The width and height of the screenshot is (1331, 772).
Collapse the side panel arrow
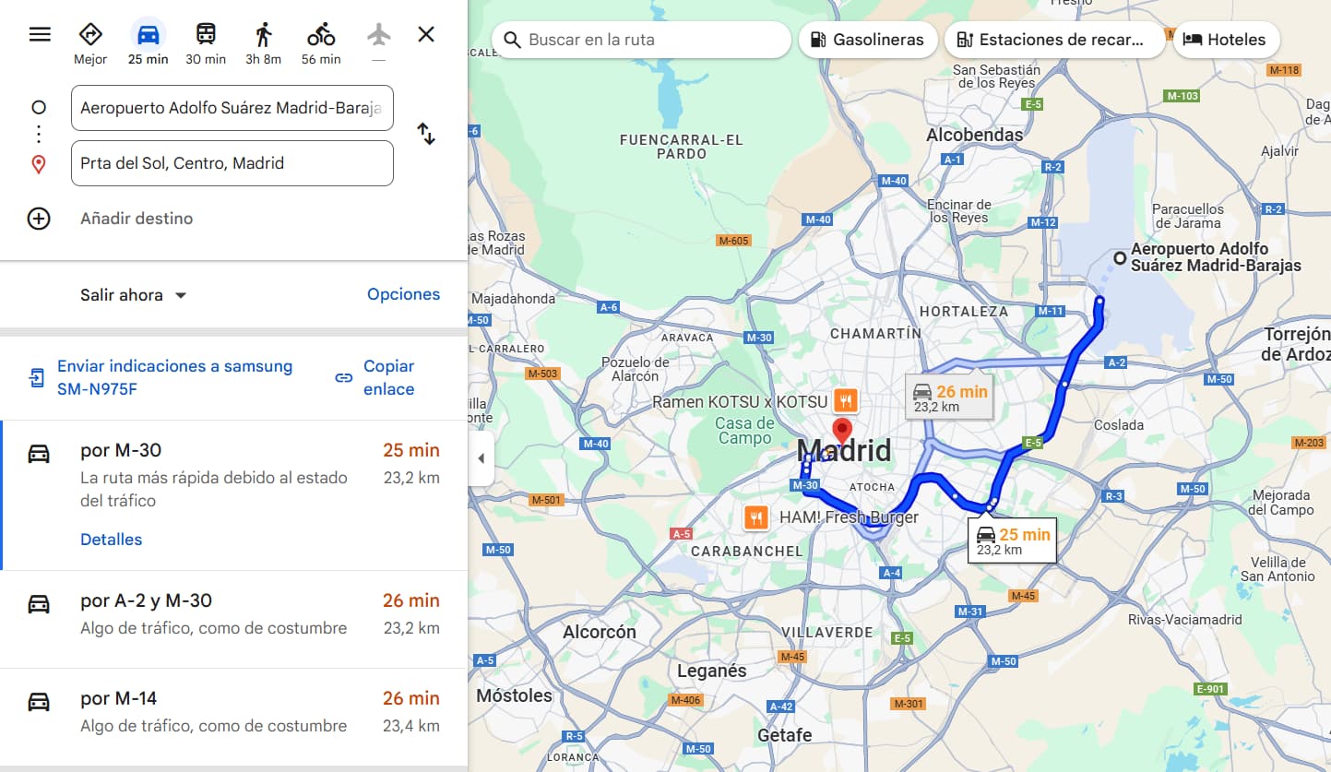coord(481,458)
